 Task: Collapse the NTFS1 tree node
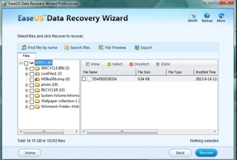point(21,63)
